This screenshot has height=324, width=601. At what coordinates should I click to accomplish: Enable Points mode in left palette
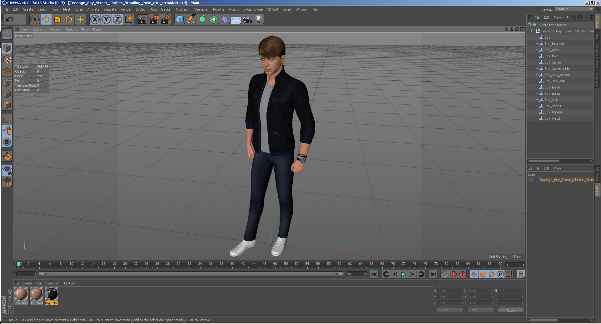click(7, 83)
